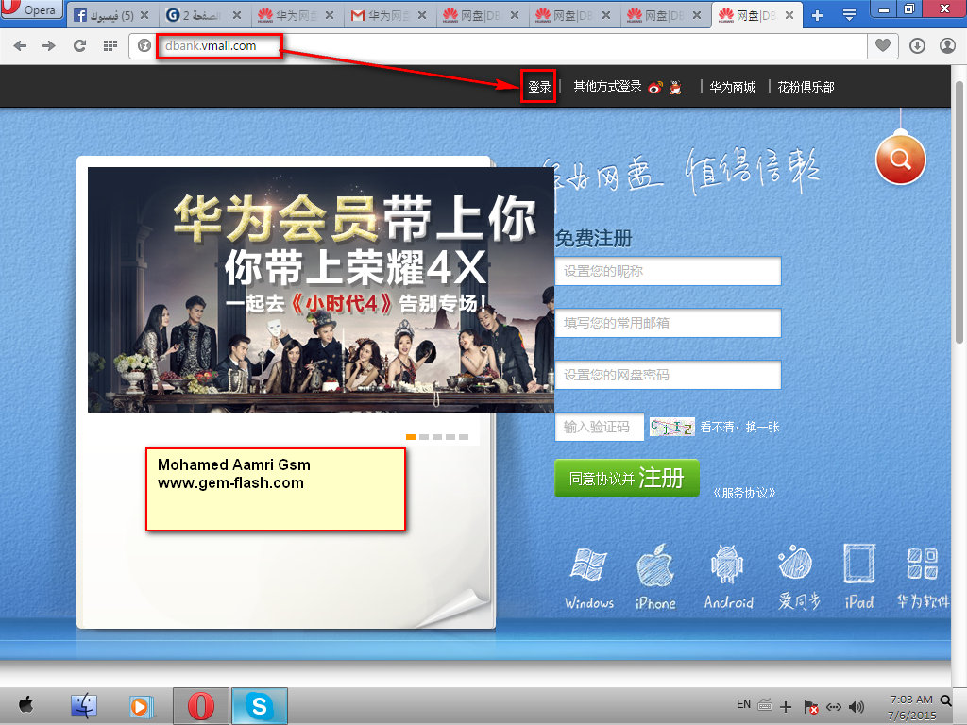Screen dimensions: 967x725
Task: Click 看不清，换一张 to change captcha
Action: tap(740, 427)
